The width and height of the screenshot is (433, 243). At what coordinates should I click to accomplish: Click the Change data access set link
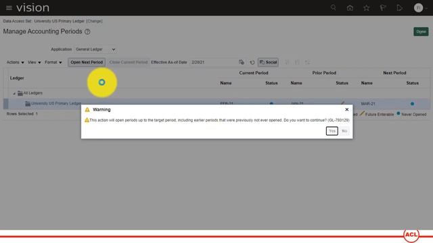pos(95,21)
